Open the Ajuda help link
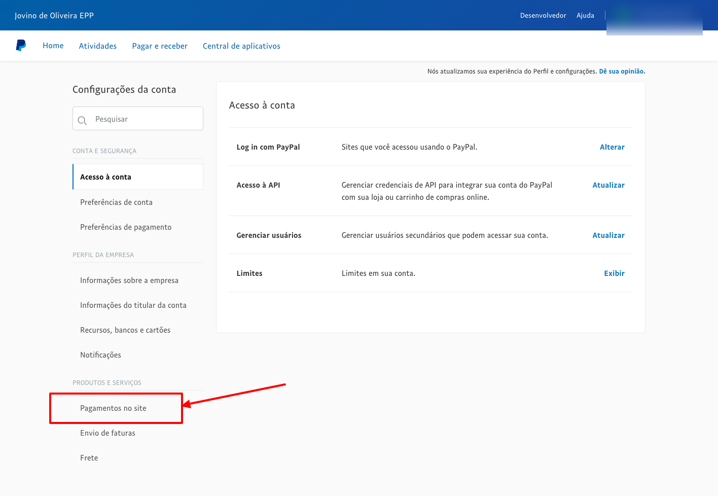The width and height of the screenshot is (718, 496). pyautogui.click(x=585, y=16)
